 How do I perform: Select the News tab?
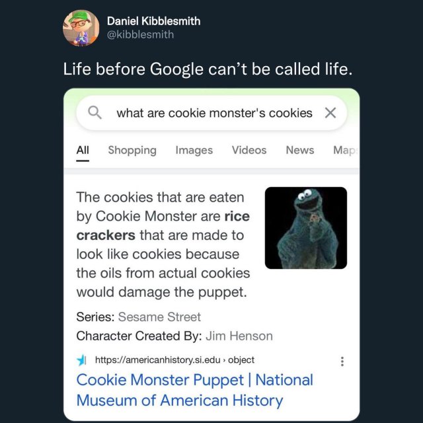pos(299,150)
